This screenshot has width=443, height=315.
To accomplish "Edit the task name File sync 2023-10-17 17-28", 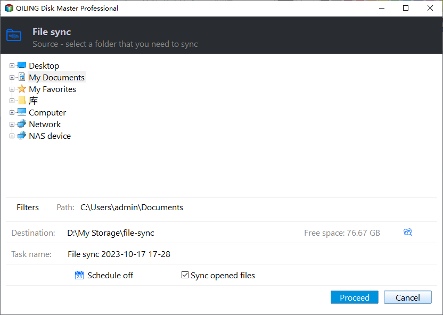I will pos(119,254).
